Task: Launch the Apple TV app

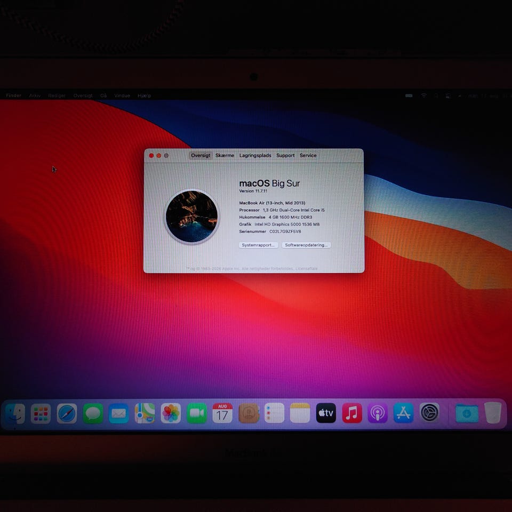Action: point(326,413)
